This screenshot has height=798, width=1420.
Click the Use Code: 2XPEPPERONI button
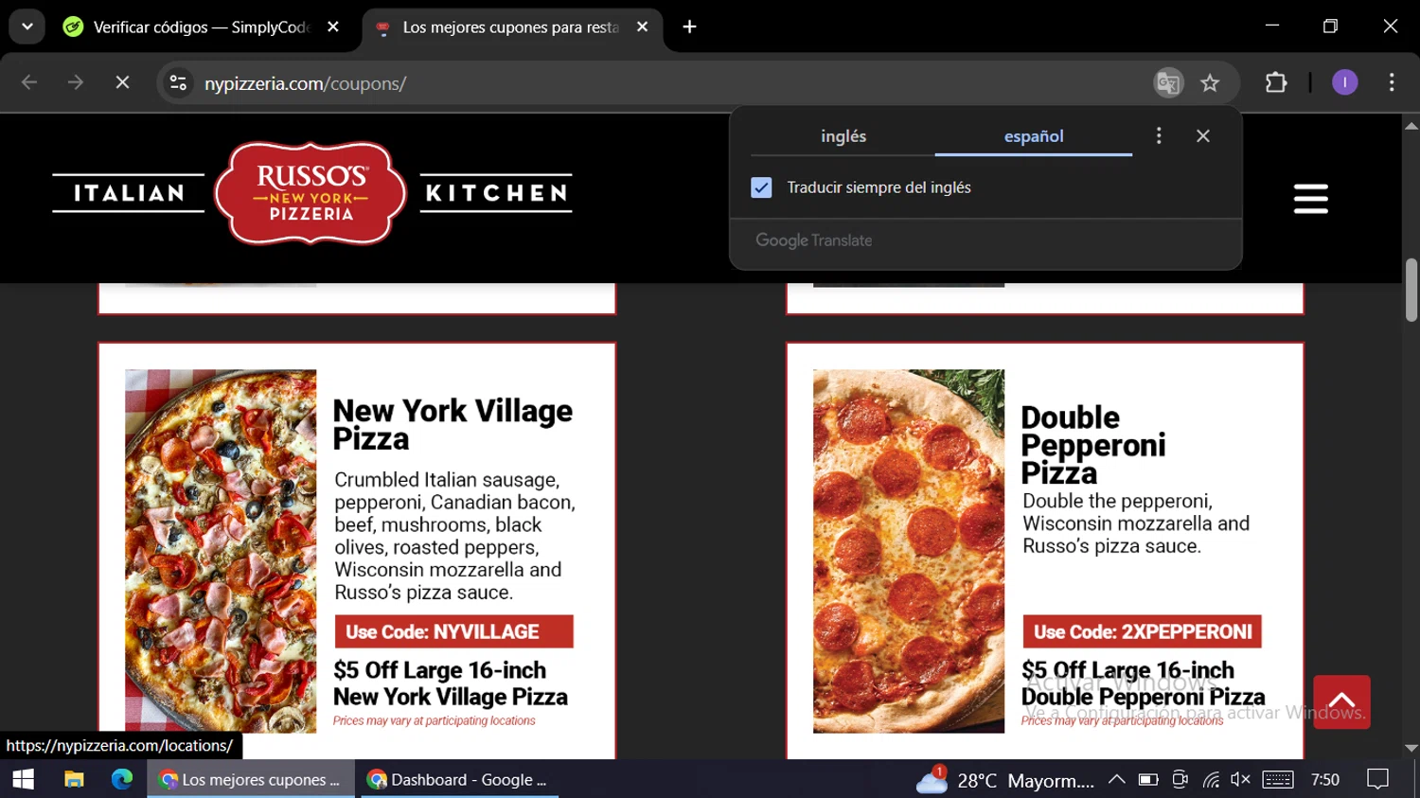pyautogui.click(x=1142, y=631)
